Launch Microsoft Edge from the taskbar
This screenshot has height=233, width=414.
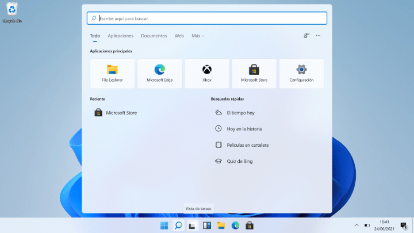pos(235,226)
